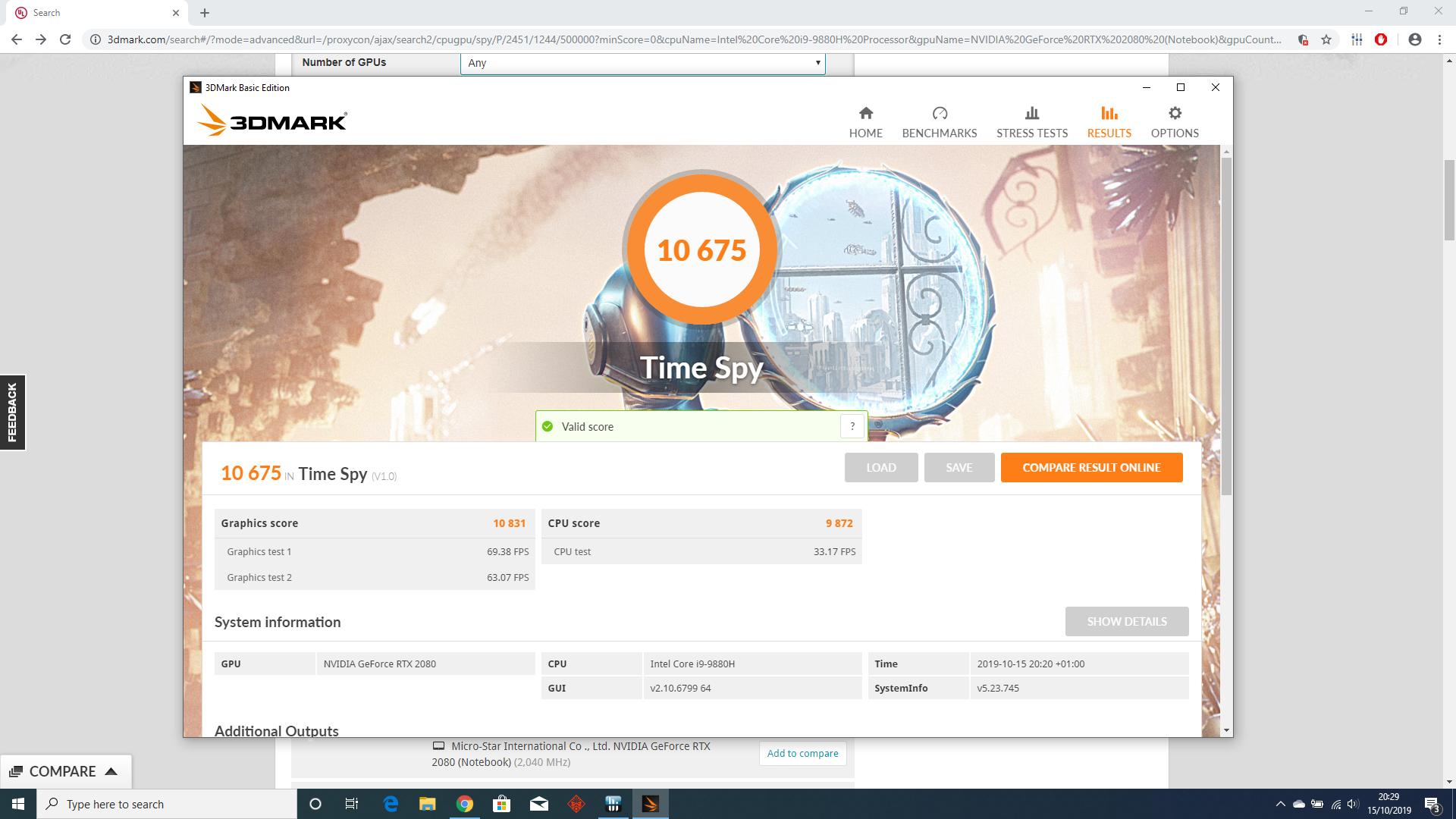The height and width of the screenshot is (819, 1456).
Task: Click the battery tray icon
Action: 1317,804
